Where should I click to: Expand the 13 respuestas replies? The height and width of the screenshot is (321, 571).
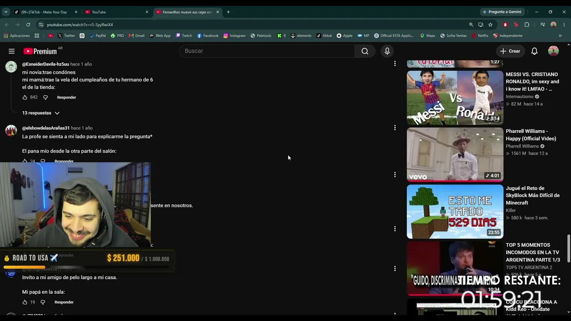pos(41,113)
